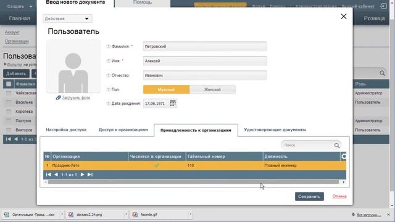Click the Поиск field in organizations grid
The width and height of the screenshot is (395, 222).
(x=307, y=146)
